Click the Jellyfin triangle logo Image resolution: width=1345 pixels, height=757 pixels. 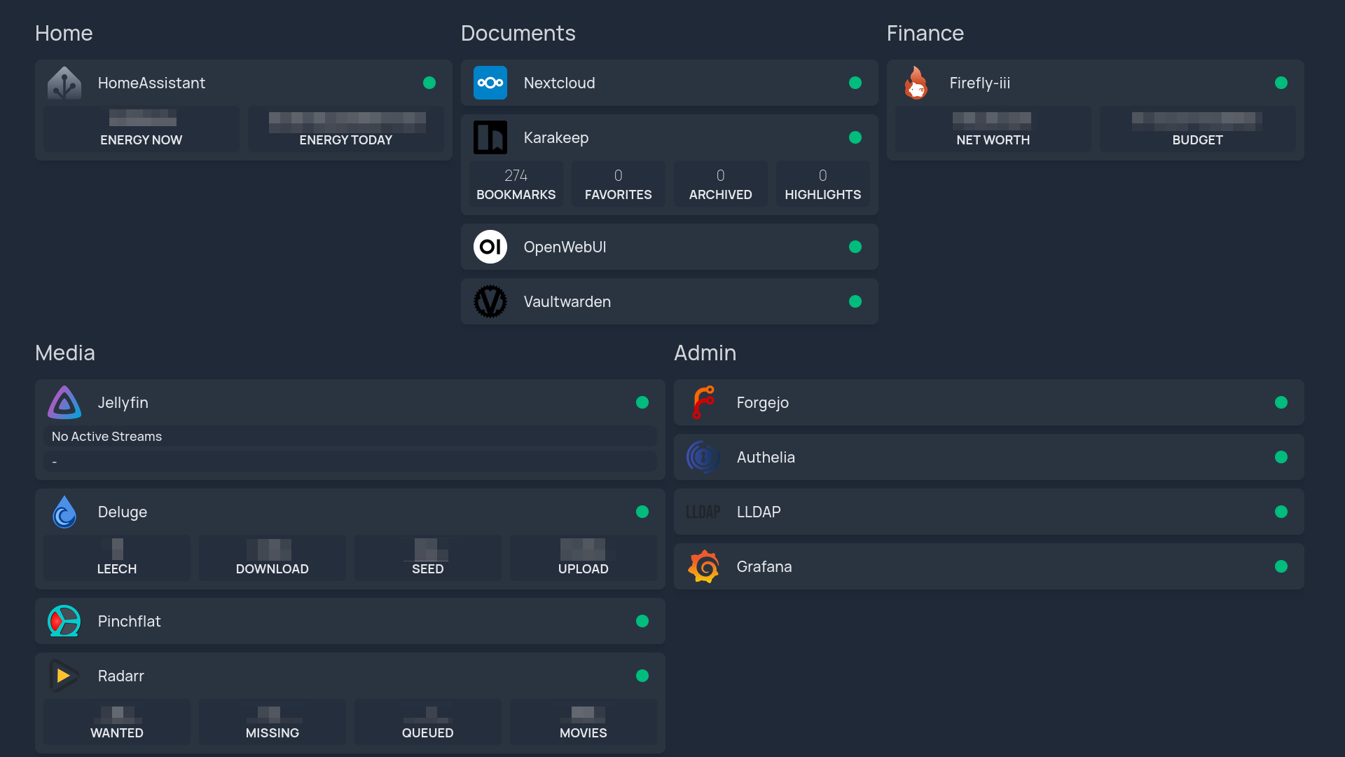click(64, 402)
